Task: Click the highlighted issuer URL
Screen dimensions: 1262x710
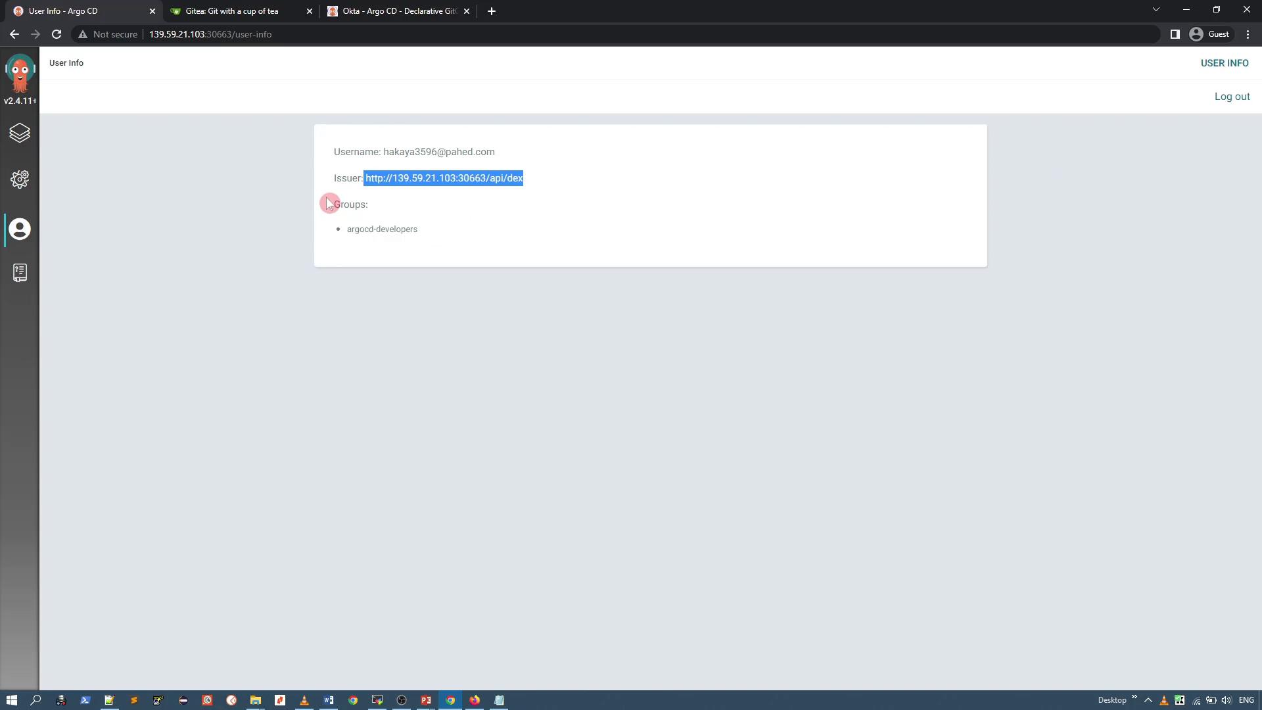Action: 444,178
